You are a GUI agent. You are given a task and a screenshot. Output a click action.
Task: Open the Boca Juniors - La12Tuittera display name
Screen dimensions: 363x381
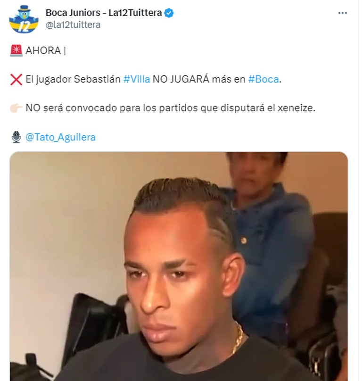tap(104, 13)
